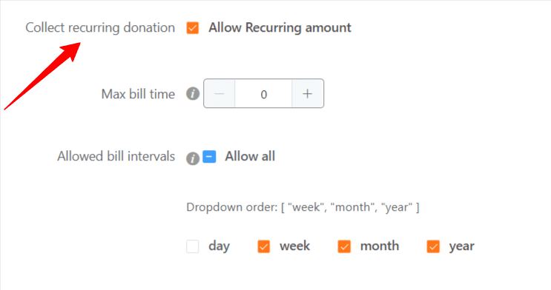Uncheck the week interval checkbox

263,246
